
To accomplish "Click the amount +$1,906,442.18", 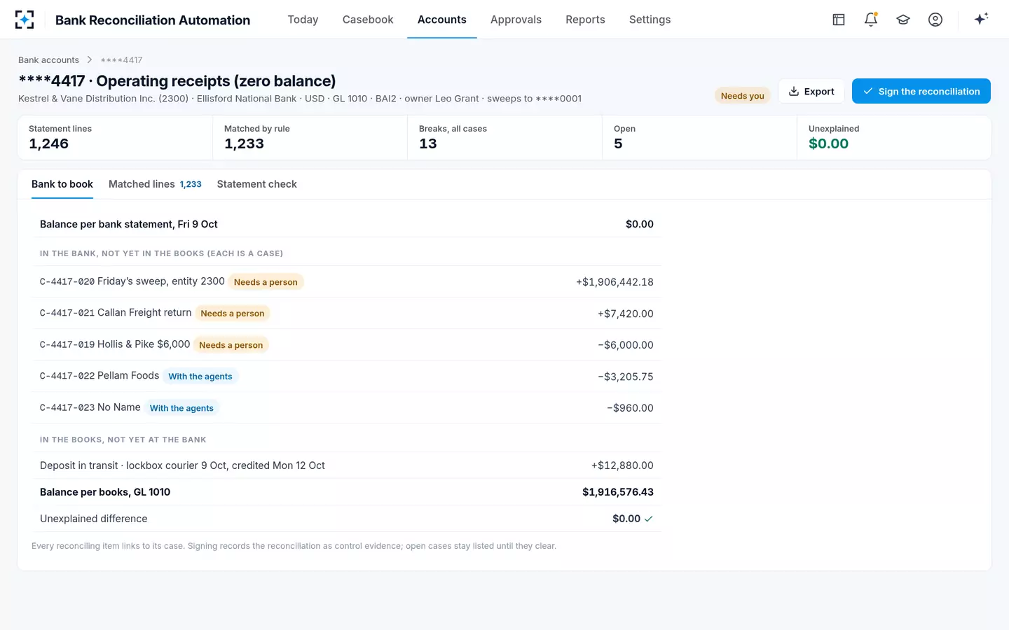I will [615, 282].
